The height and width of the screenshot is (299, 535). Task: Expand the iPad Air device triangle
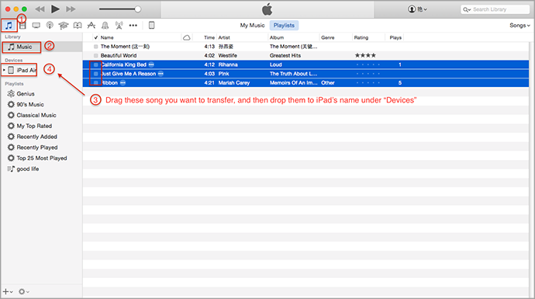point(4,70)
